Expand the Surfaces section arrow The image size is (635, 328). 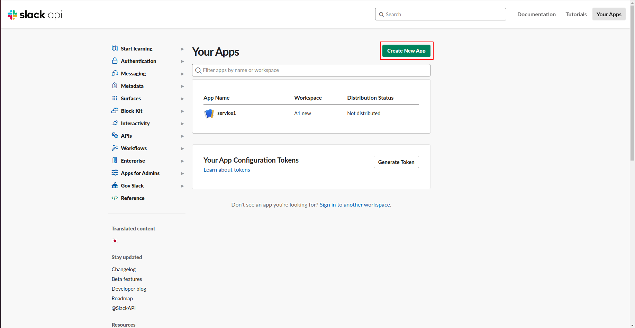[182, 99]
